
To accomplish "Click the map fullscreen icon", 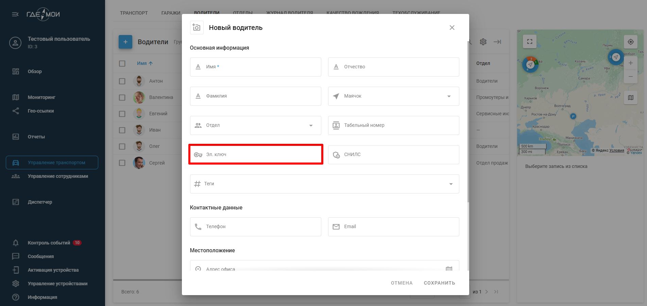I will point(529,42).
